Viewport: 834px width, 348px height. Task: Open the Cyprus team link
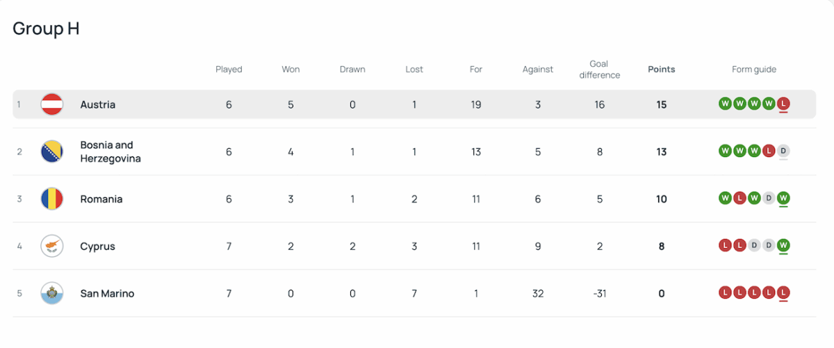click(98, 246)
